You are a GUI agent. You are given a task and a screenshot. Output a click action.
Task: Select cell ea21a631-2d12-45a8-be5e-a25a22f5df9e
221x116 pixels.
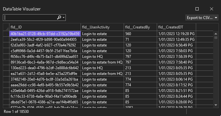pyautogui.click(x=45, y=74)
